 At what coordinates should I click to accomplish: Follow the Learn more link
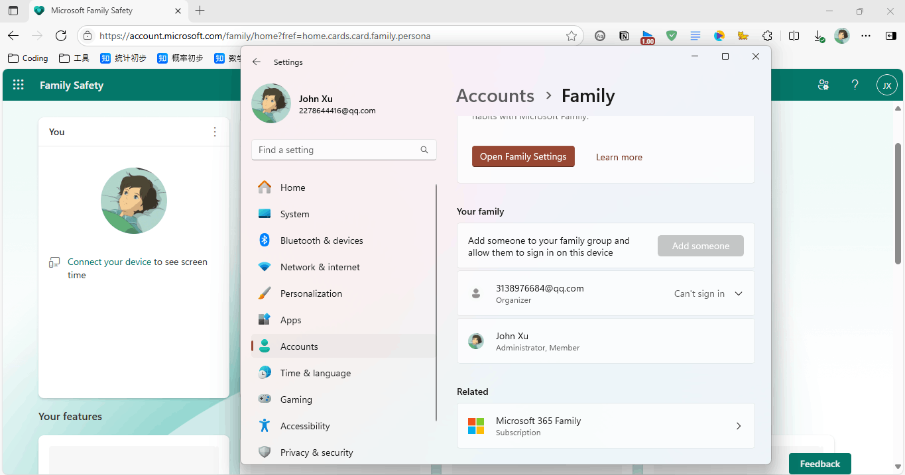point(619,157)
